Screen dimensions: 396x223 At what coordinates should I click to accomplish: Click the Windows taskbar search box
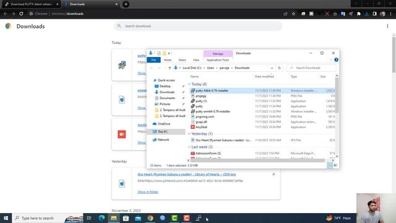coord(48,218)
